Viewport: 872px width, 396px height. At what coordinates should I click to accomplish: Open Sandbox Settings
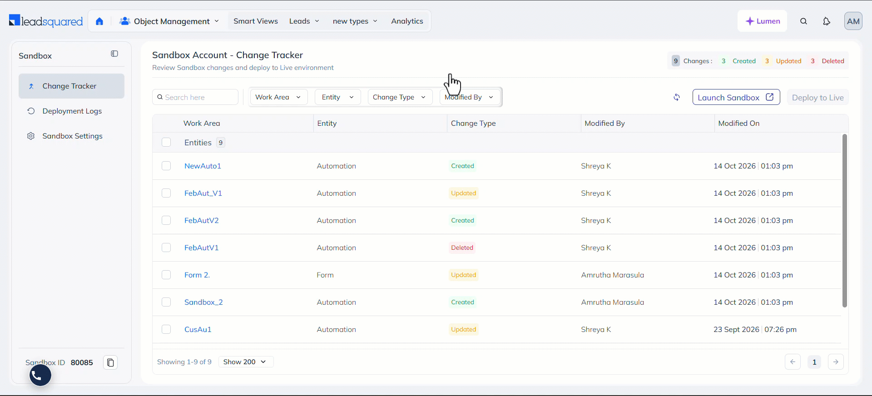pos(71,136)
